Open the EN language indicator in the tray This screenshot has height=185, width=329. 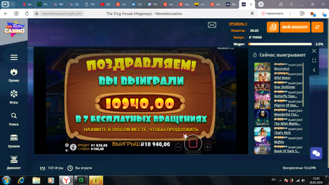[273, 180]
